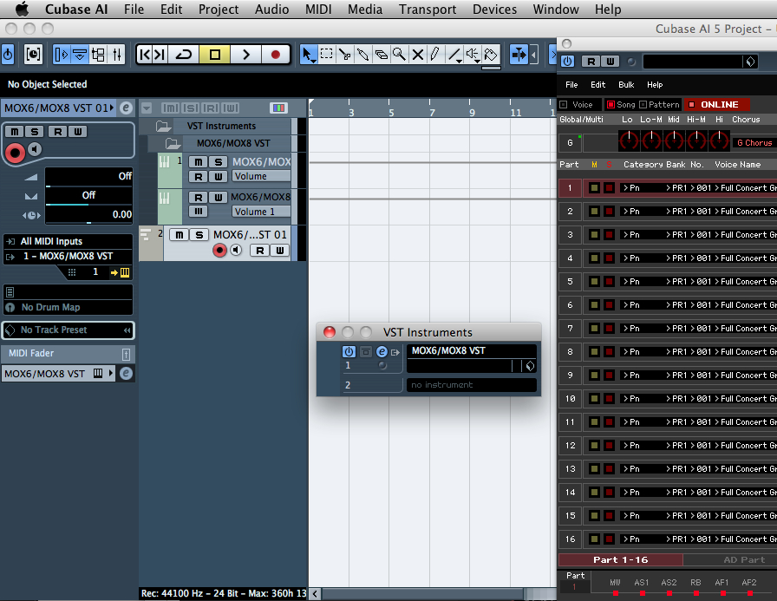The image size is (777, 601).
Task: Open the Devices menu
Action: click(494, 10)
